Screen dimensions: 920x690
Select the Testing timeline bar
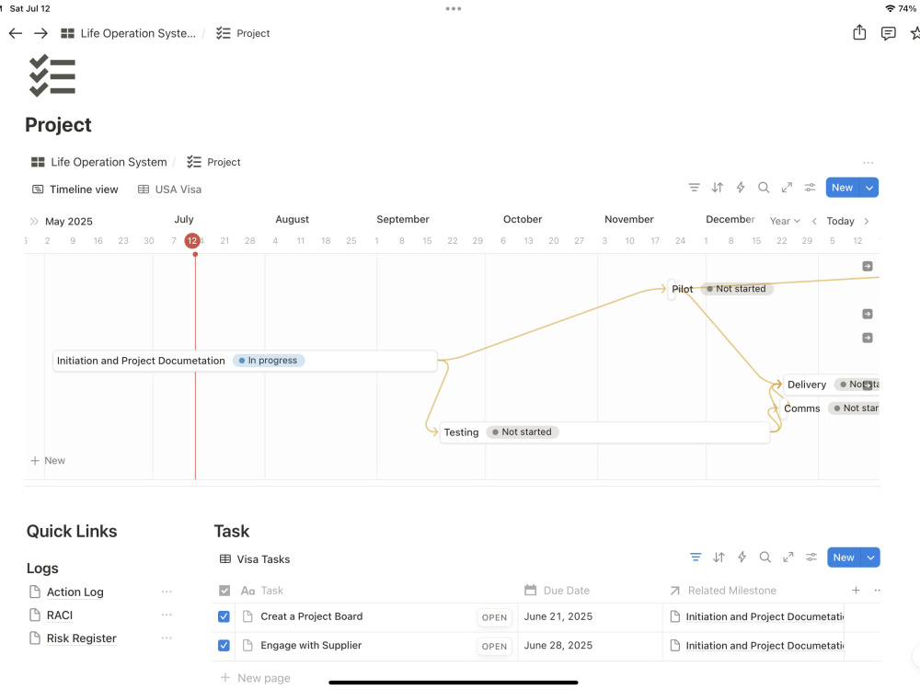[x=604, y=432]
